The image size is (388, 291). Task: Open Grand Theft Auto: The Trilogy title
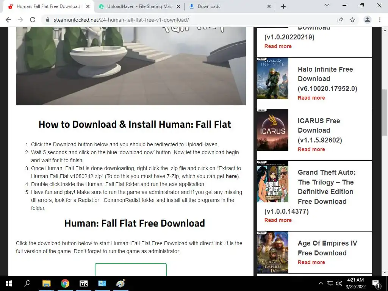pyautogui.click(x=310, y=192)
